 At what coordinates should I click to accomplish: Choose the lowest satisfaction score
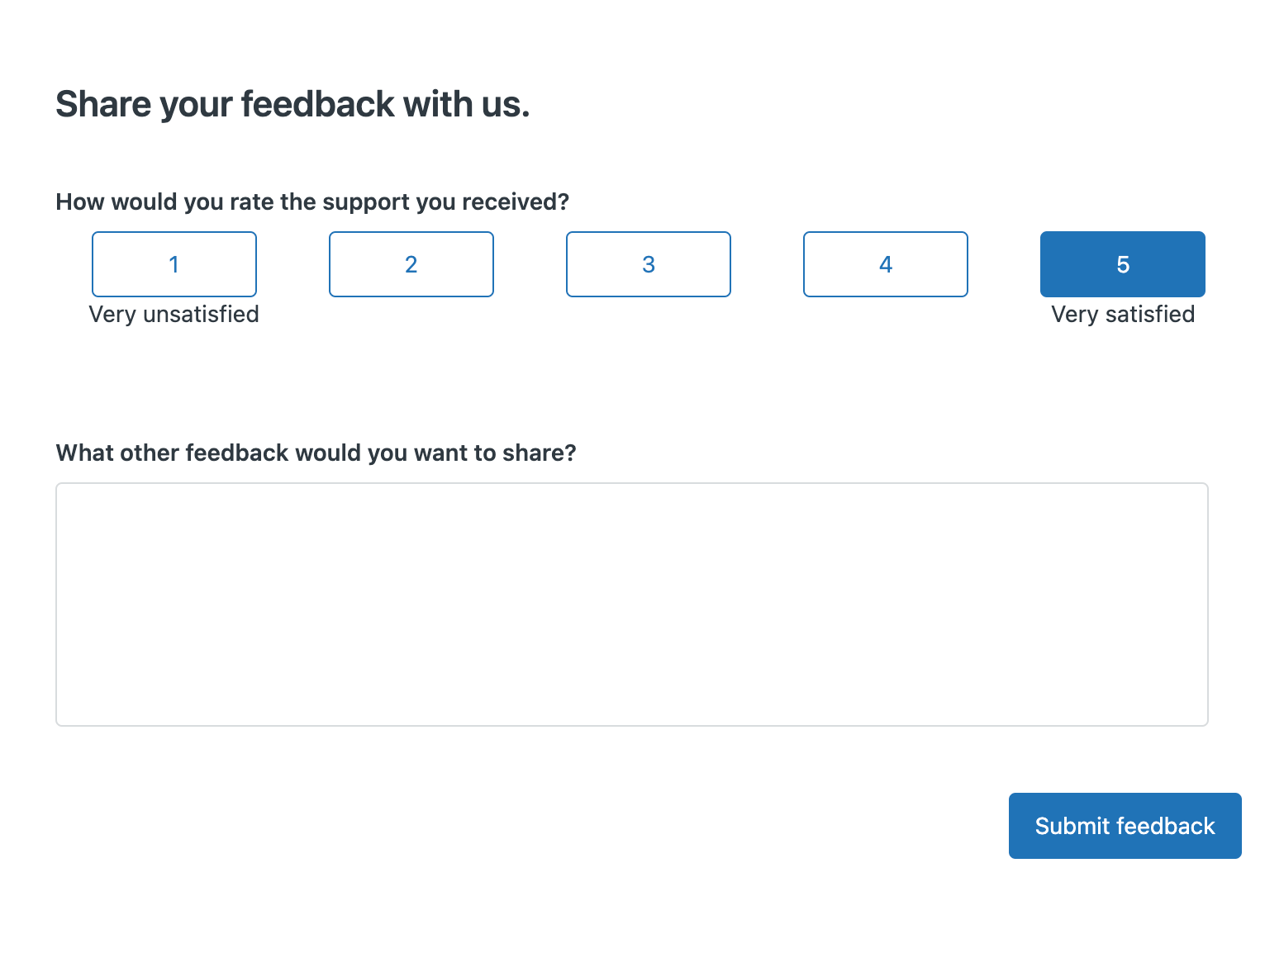click(174, 264)
